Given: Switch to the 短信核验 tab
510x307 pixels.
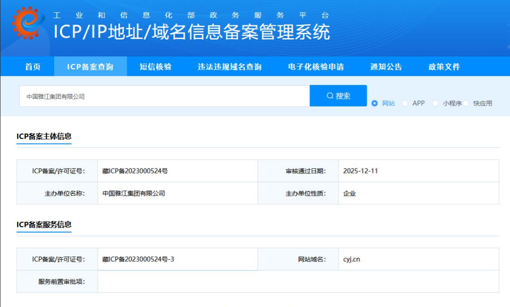Looking at the screenshot, I should pyautogui.click(x=156, y=67).
